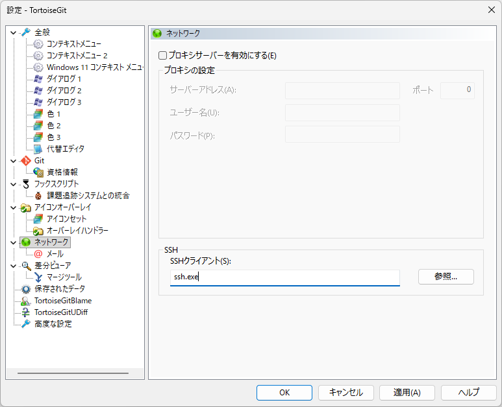Open 保存されたデータ settings page
Image resolution: width=502 pixels, height=407 pixels.
[x=60, y=289]
